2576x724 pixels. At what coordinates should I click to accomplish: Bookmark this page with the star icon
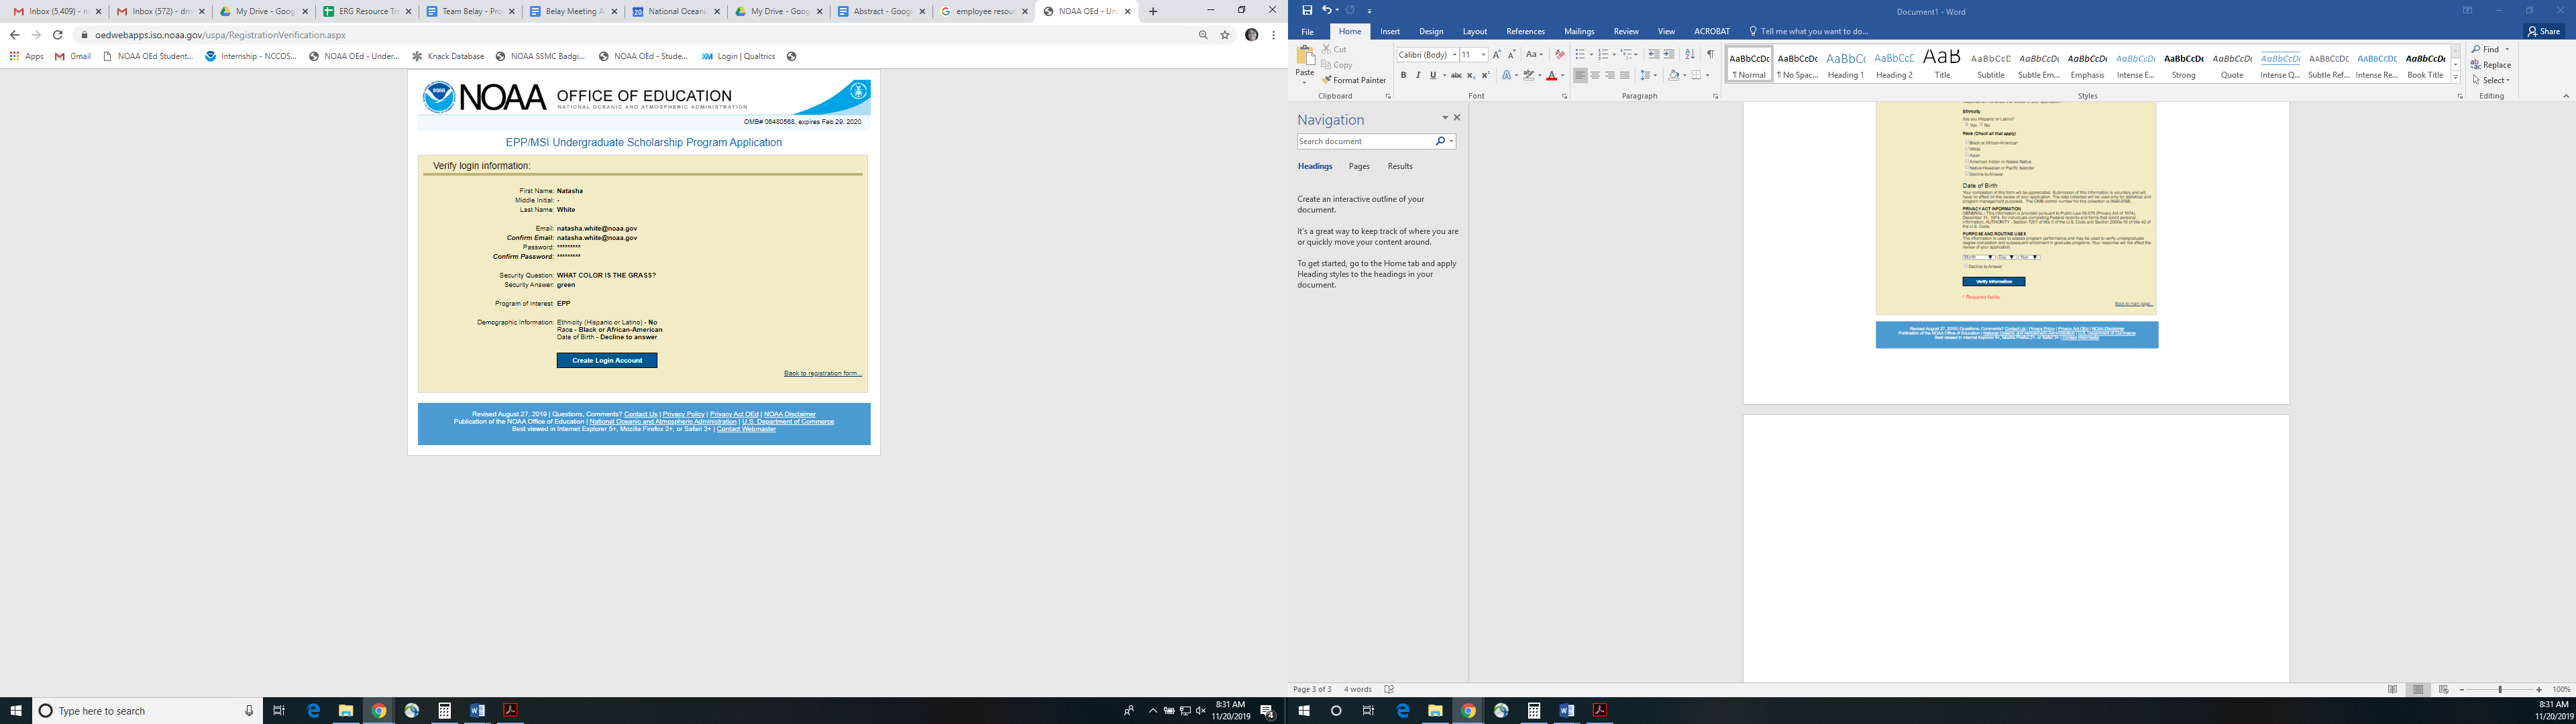click(1225, 35)
